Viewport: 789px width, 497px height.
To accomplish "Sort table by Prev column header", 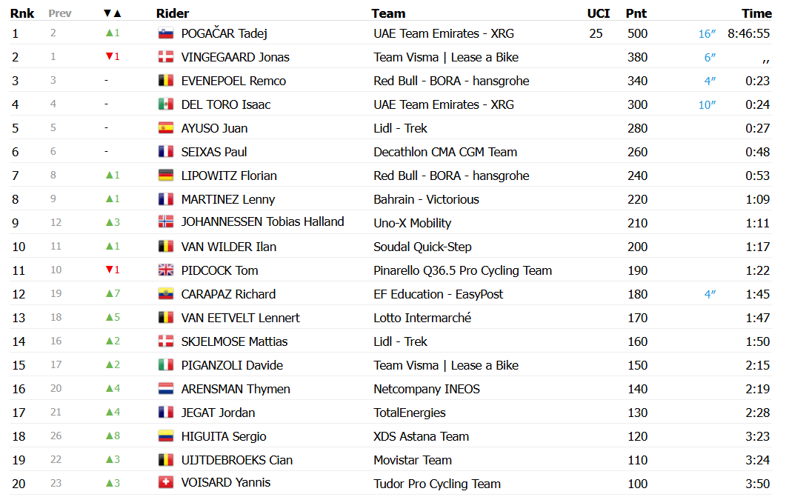I will click(x=60, y=13).
